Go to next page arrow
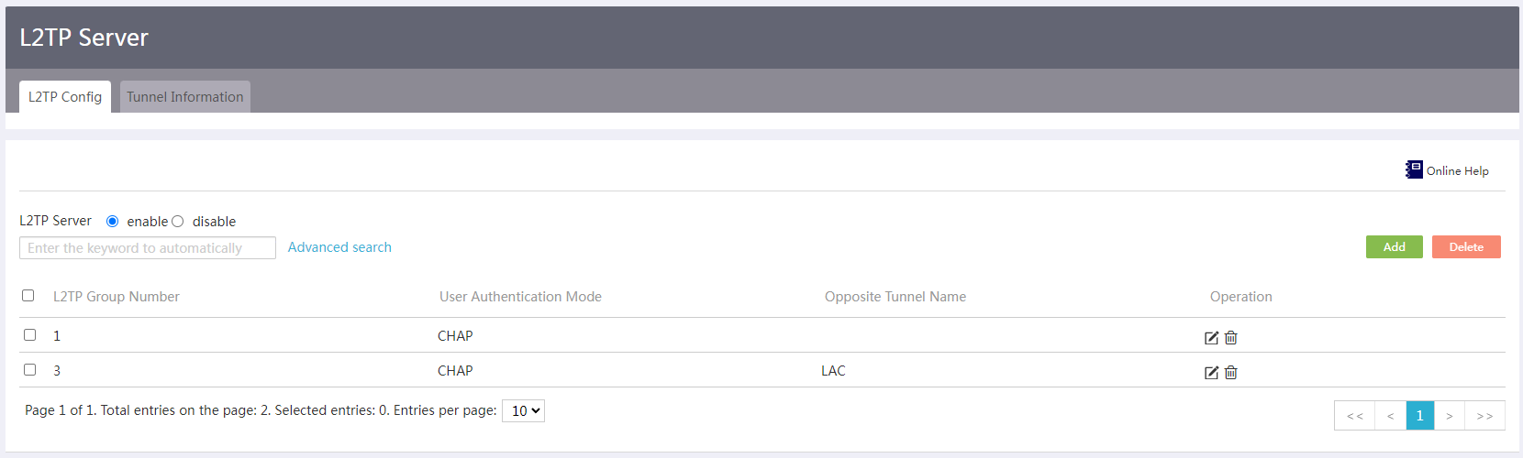1523x458 pixels. click(1450, 416)
